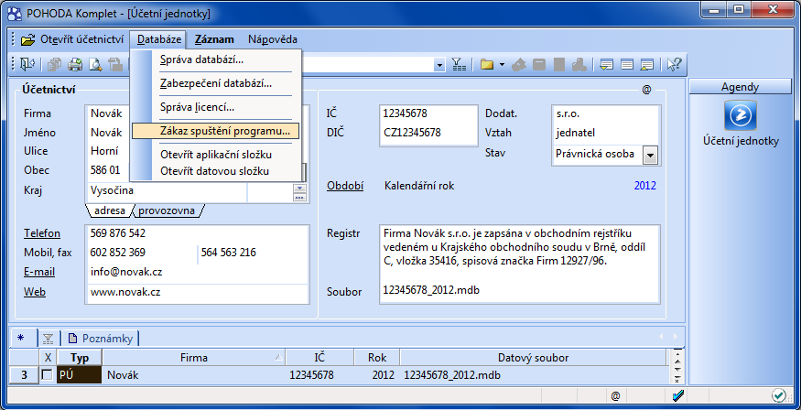
Task: Click the first note list toolbar icon
Action: [x=606, y=64]
